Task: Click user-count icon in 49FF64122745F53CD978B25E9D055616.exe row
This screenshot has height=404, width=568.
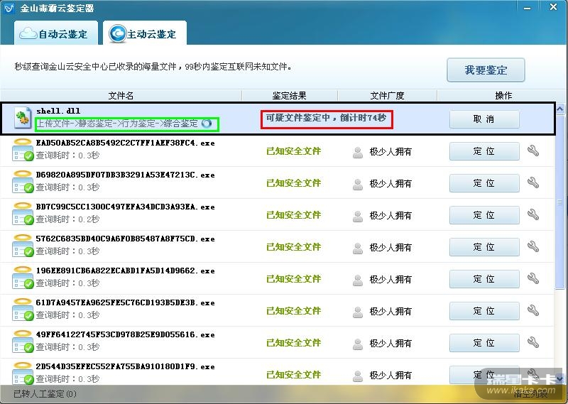Action: 358,344
